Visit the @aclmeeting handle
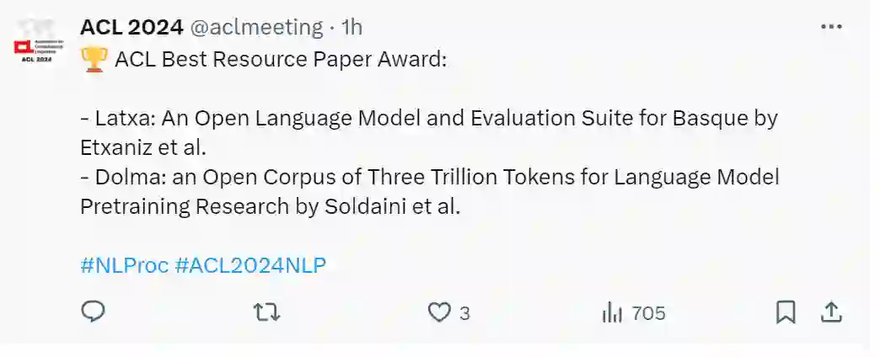Viewport: 880px width, 357px height. [x=256, y=27]
